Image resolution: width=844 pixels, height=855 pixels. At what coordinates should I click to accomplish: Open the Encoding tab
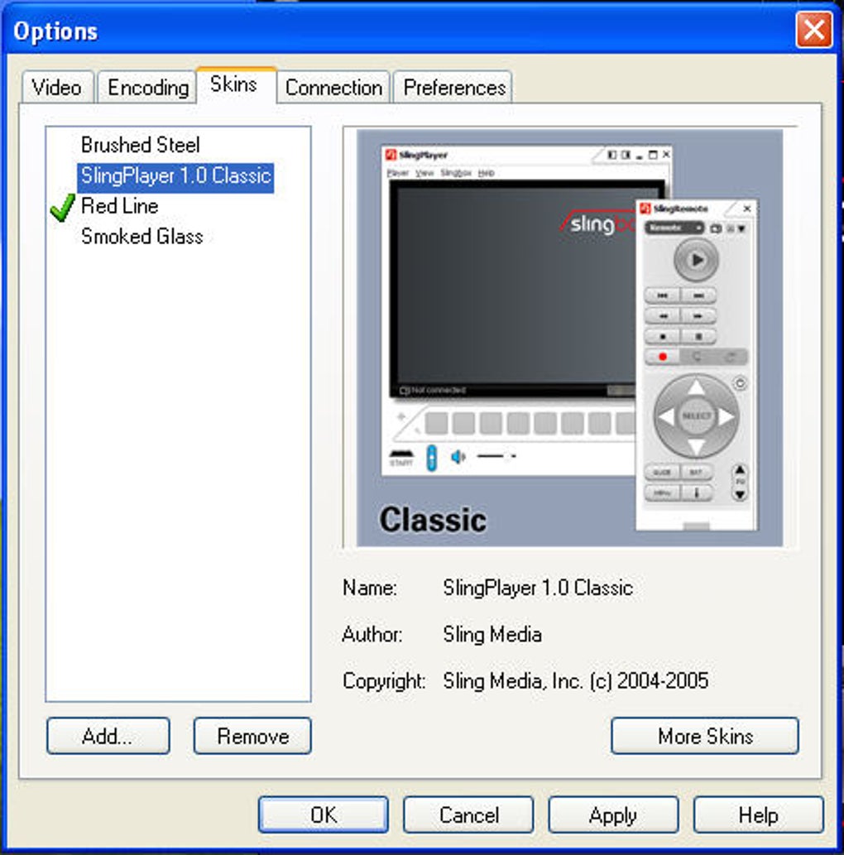pyautogui.click(x=147, y=87)
